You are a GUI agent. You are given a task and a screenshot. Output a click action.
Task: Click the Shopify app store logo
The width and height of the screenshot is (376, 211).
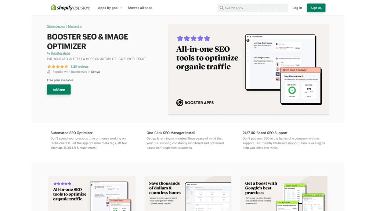click(x=70, y=8)
